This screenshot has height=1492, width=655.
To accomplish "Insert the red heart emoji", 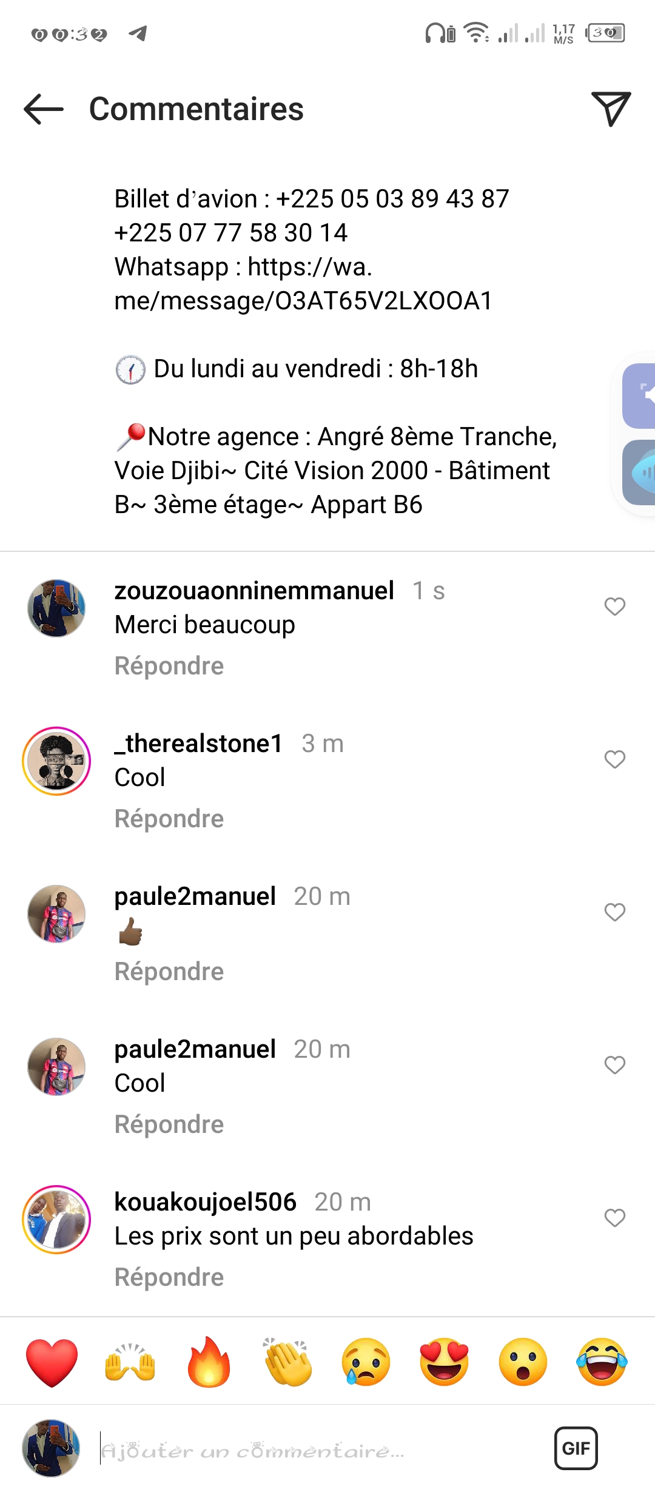I will (x=52, y=1363).
